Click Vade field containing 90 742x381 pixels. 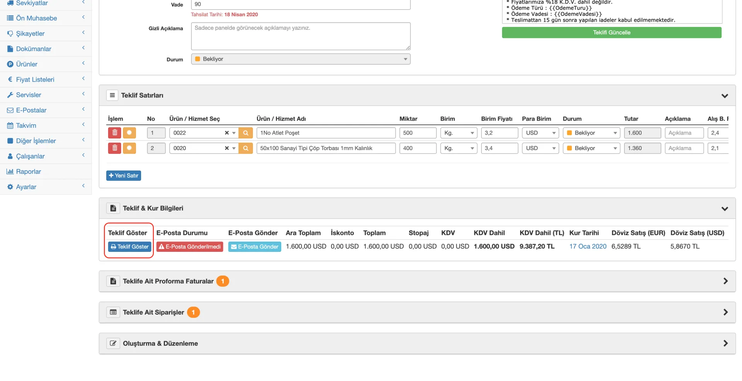click(301, 4)
